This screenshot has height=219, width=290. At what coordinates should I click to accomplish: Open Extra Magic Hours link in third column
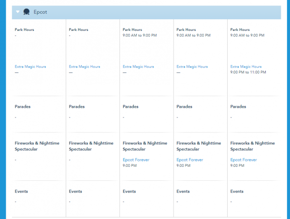tap(139, 66)
